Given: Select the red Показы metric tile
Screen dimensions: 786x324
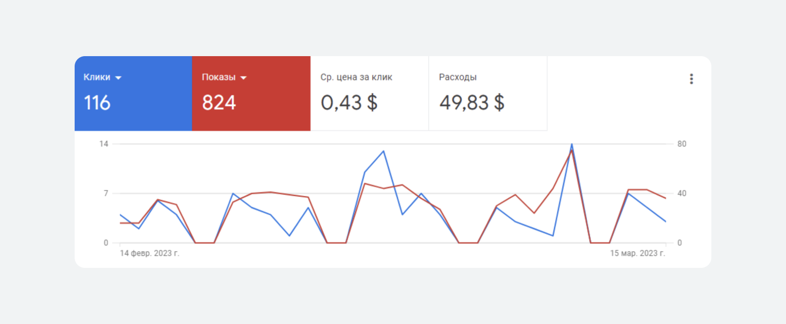Looking at the screenshot, I should pos(251,93).
